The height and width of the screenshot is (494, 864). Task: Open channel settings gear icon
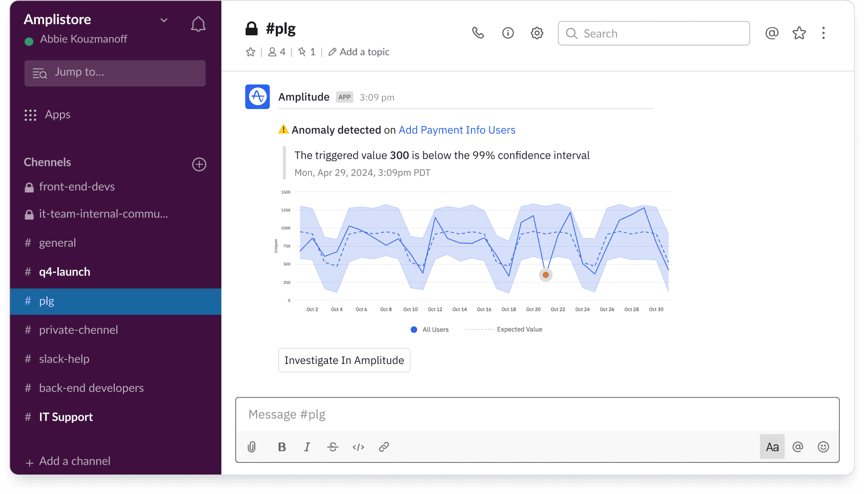point(537,33)
